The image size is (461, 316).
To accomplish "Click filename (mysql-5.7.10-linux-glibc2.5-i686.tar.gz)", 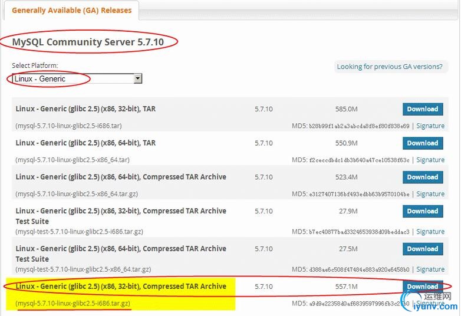I will point(73,304).
